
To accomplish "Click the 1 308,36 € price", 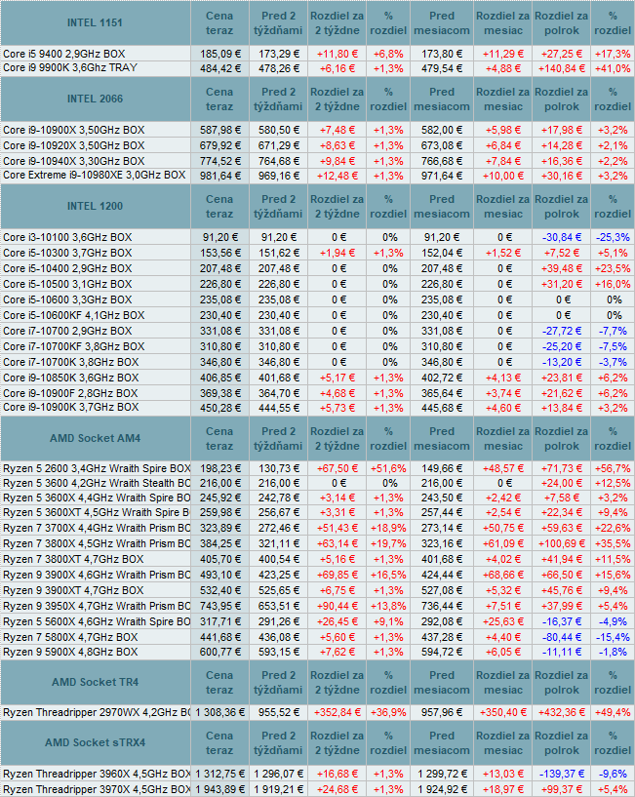I will pos(220,713).
